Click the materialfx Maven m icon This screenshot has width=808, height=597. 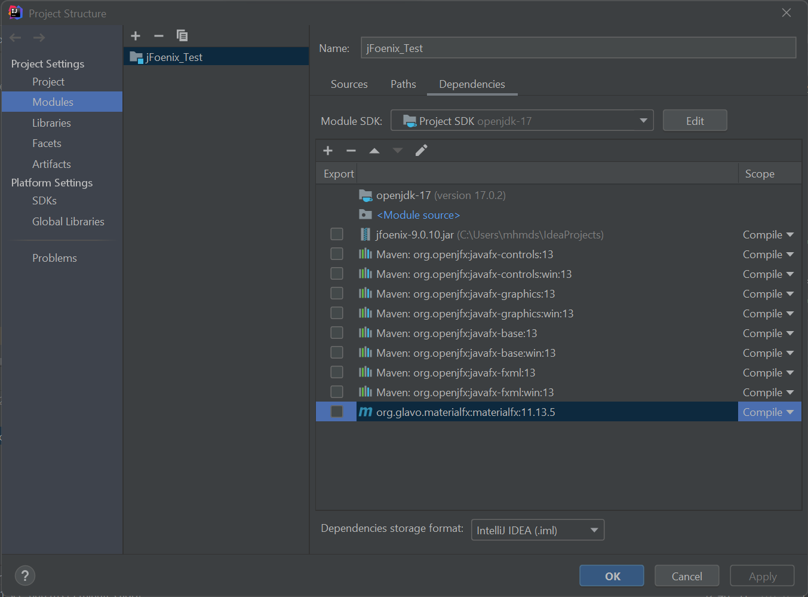[x=365, y=412]
